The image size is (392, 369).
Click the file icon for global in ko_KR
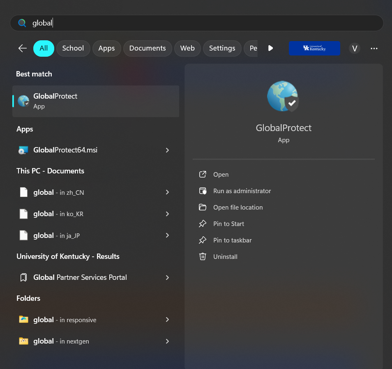(x=23, y=214)
